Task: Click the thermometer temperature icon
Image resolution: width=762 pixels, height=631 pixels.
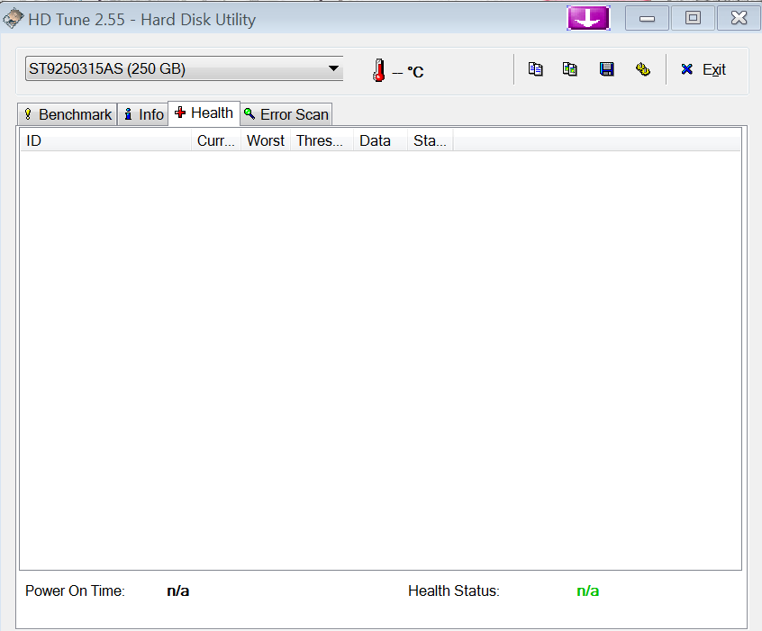Action: click(379, 70)
